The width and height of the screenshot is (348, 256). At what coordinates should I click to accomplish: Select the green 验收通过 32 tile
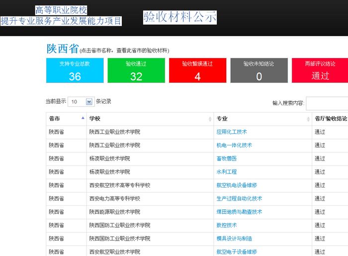136,70
